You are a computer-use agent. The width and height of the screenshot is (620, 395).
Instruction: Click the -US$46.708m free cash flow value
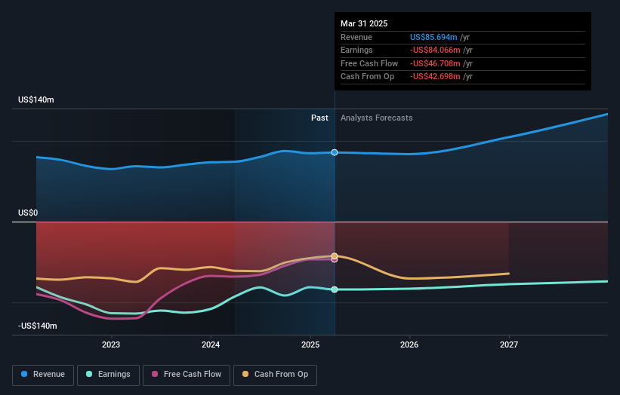click(x=435, y=63)
